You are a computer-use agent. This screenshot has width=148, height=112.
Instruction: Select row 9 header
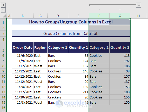[x=3, y=71]
